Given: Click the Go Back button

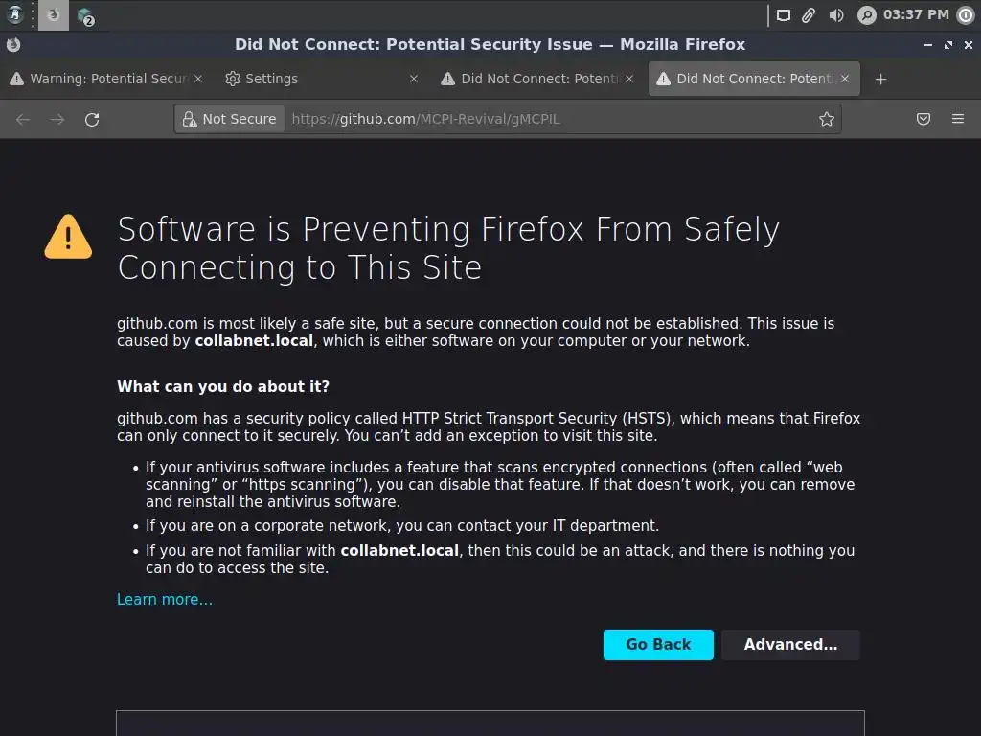Looking at the screenshot, I should 658,645.
